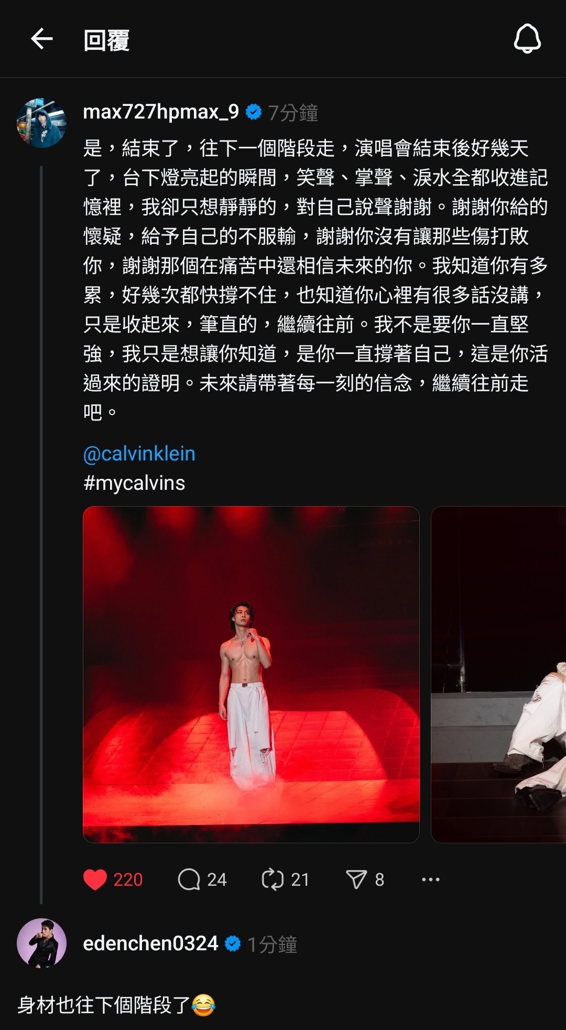Tap the notification bell icon
The image size is (566, 1030).
coord(527,39)
